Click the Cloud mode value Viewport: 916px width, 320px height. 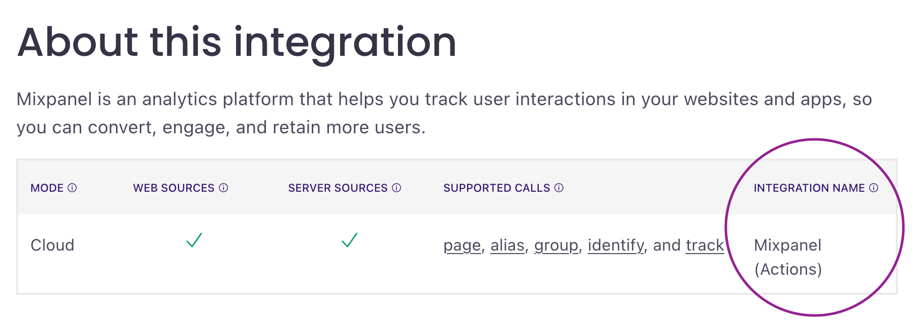tap(52, 246)
